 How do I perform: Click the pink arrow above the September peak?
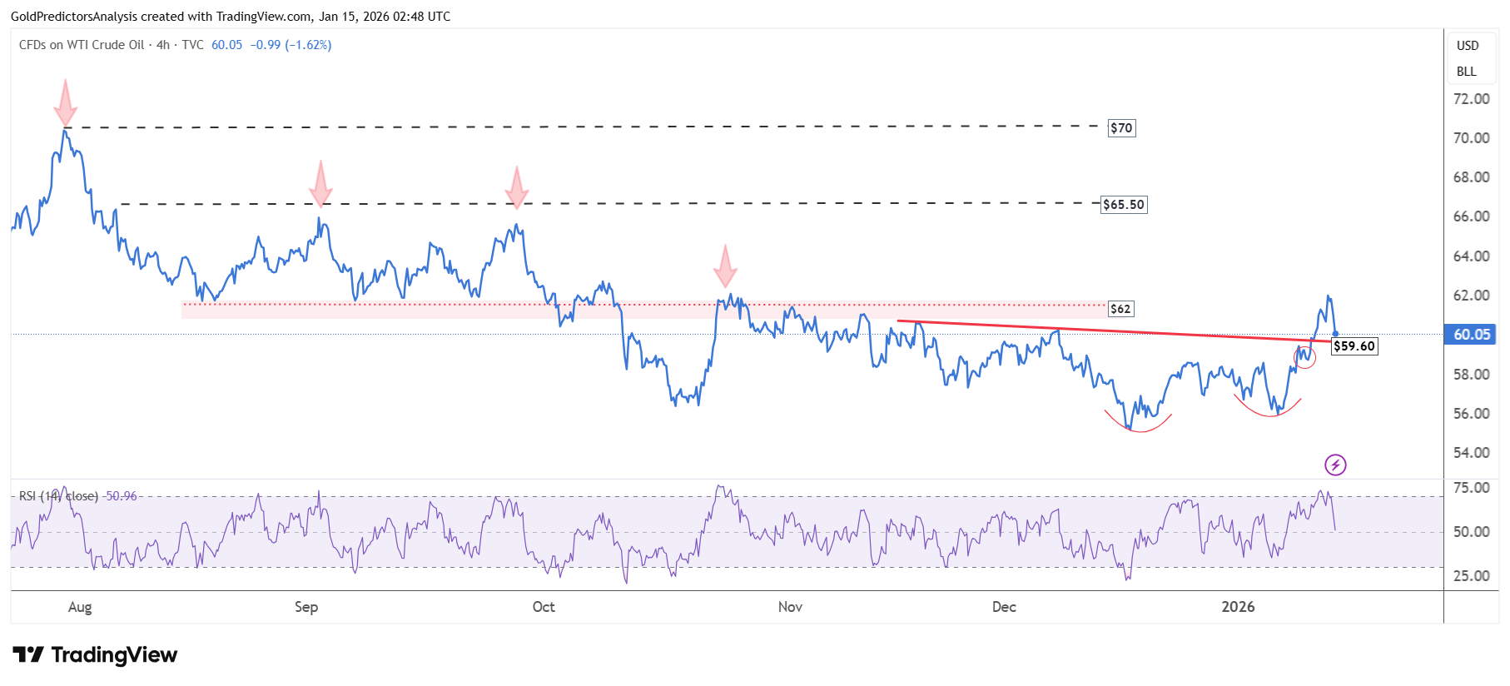point(320,183)
